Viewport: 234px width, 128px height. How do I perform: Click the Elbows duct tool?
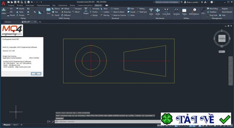(x=55, y=9)
